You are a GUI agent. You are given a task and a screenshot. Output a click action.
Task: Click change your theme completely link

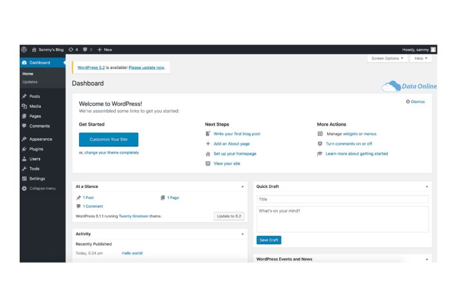[112, 152]
